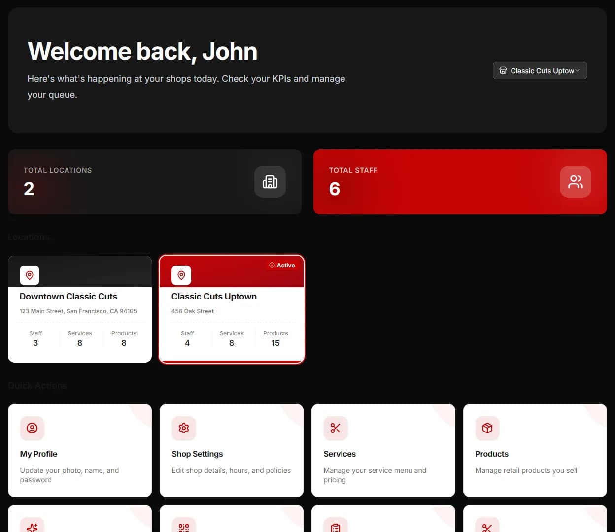615x532 pixels.
Task: Select the red Total Staff card
Action: 460,182
